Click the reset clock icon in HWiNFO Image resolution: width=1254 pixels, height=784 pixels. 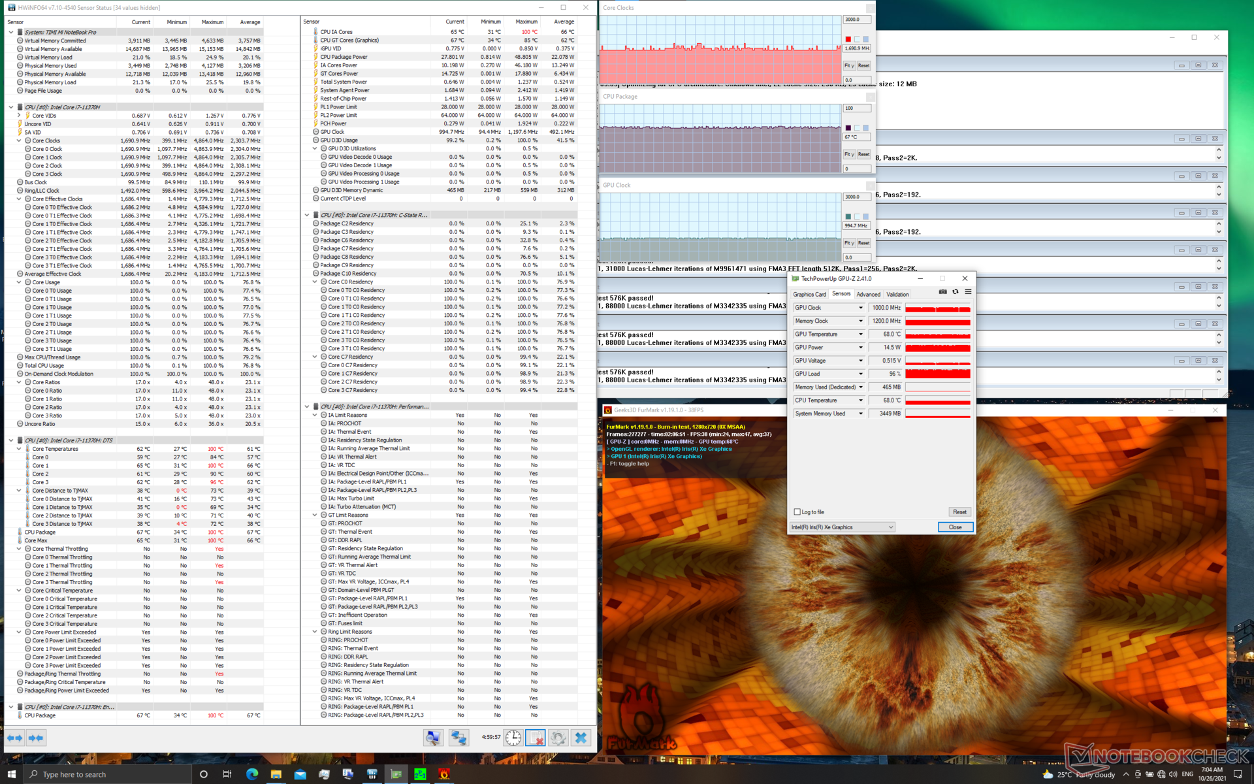pyautogui.click(x=513, y=738)
